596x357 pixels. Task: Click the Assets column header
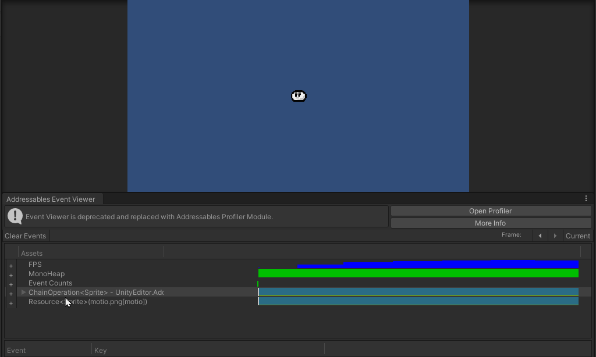pyautogui.click(x=32, y=253)
